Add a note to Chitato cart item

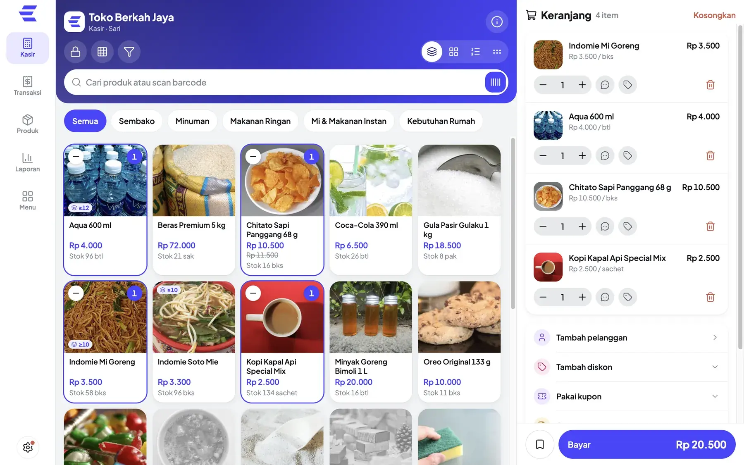click(605, 226)
